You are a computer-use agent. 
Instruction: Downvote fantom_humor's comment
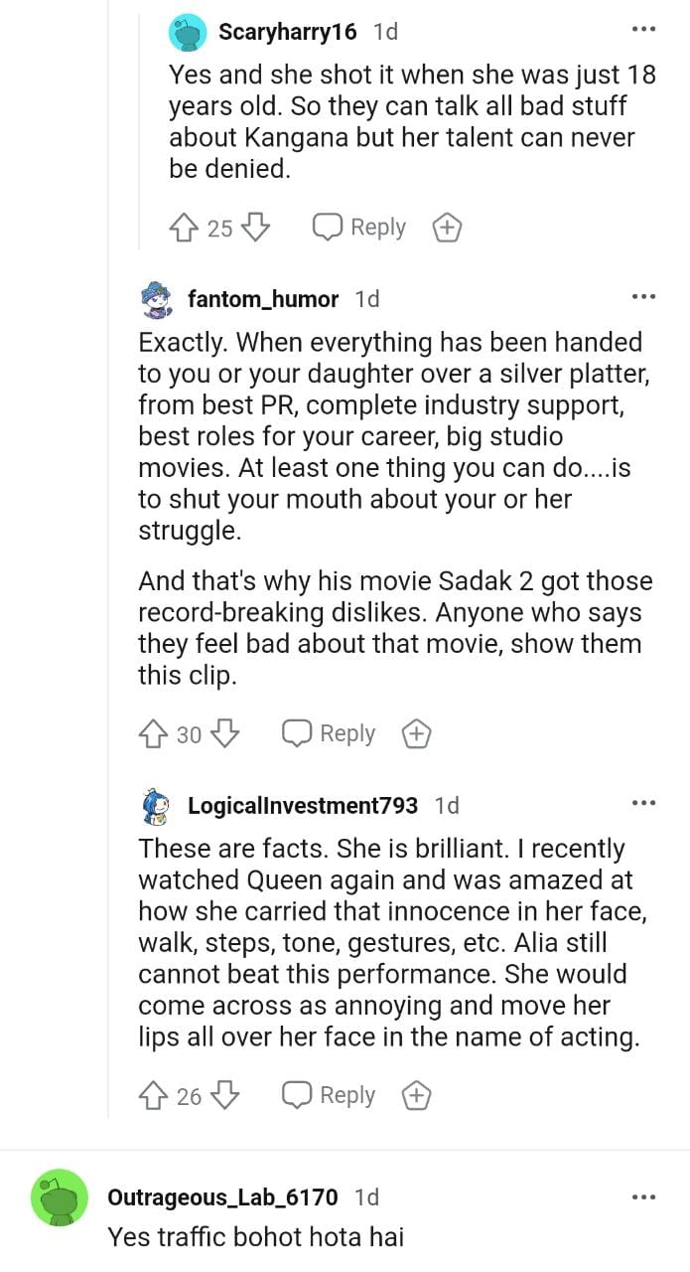[x=225, y=733]
